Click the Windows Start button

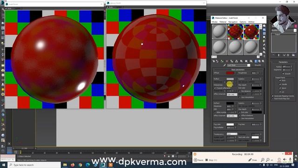[x=4, y=165]
